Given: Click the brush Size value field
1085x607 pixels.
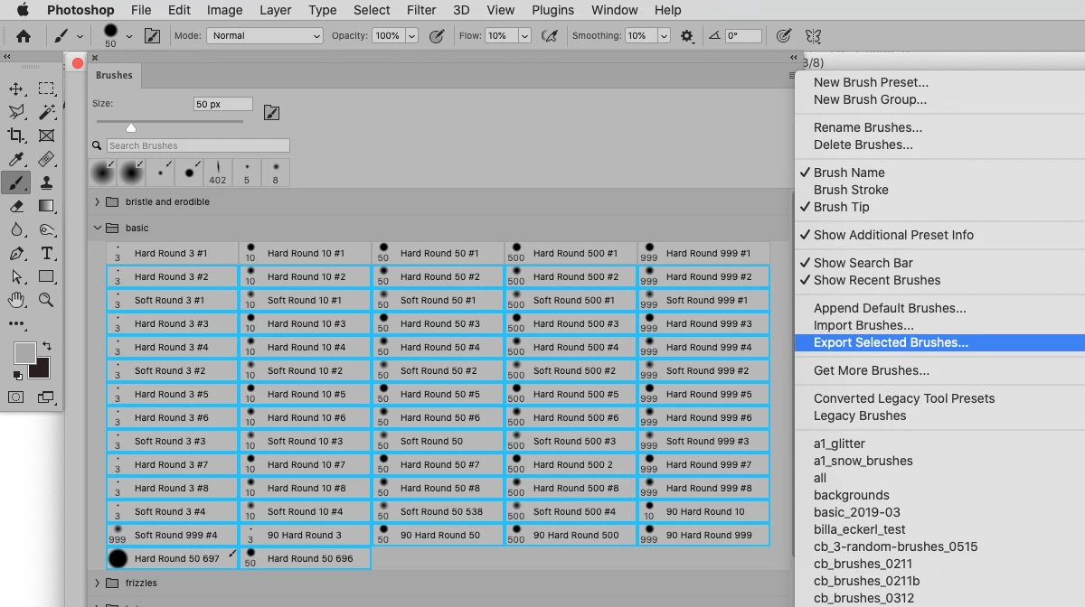Looking at the screenshot, I should point(223,104).
